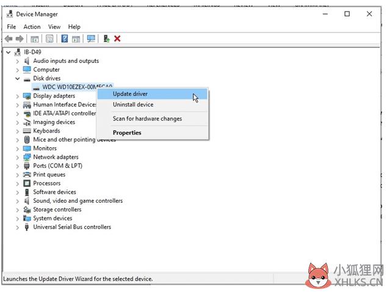Expand the Network adapters node

coord(18,157)
